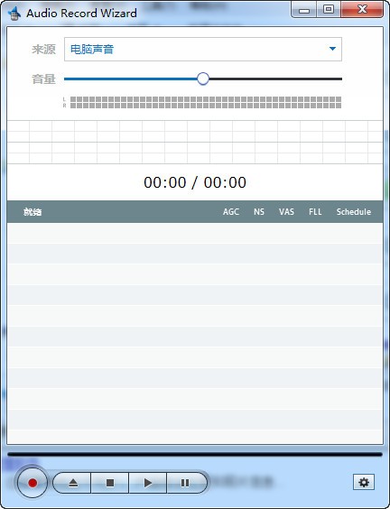The width and height of the screenshot is (390, 509).
Task: Click the eject/open file button
Action: (x=73, y=483)
